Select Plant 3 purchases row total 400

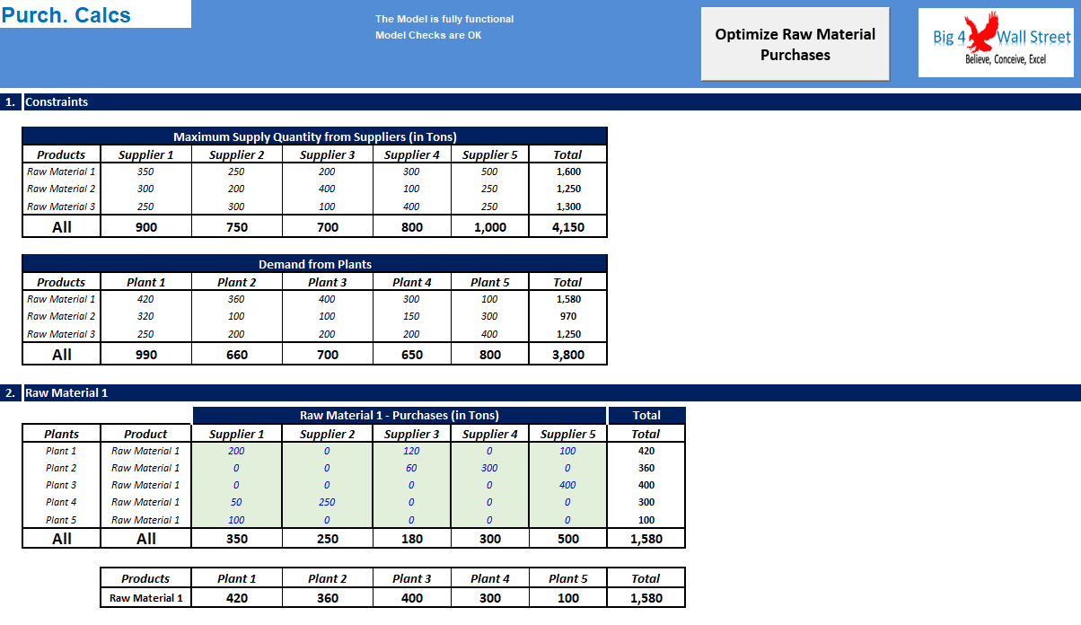[646, 485]
